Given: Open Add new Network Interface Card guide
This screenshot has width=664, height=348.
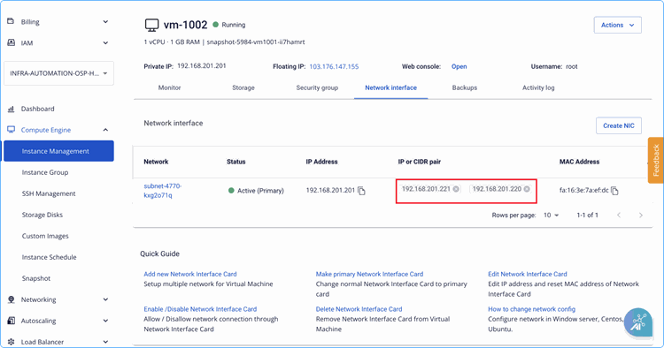Looking at the screenshot, I should (x=190, y=274).
